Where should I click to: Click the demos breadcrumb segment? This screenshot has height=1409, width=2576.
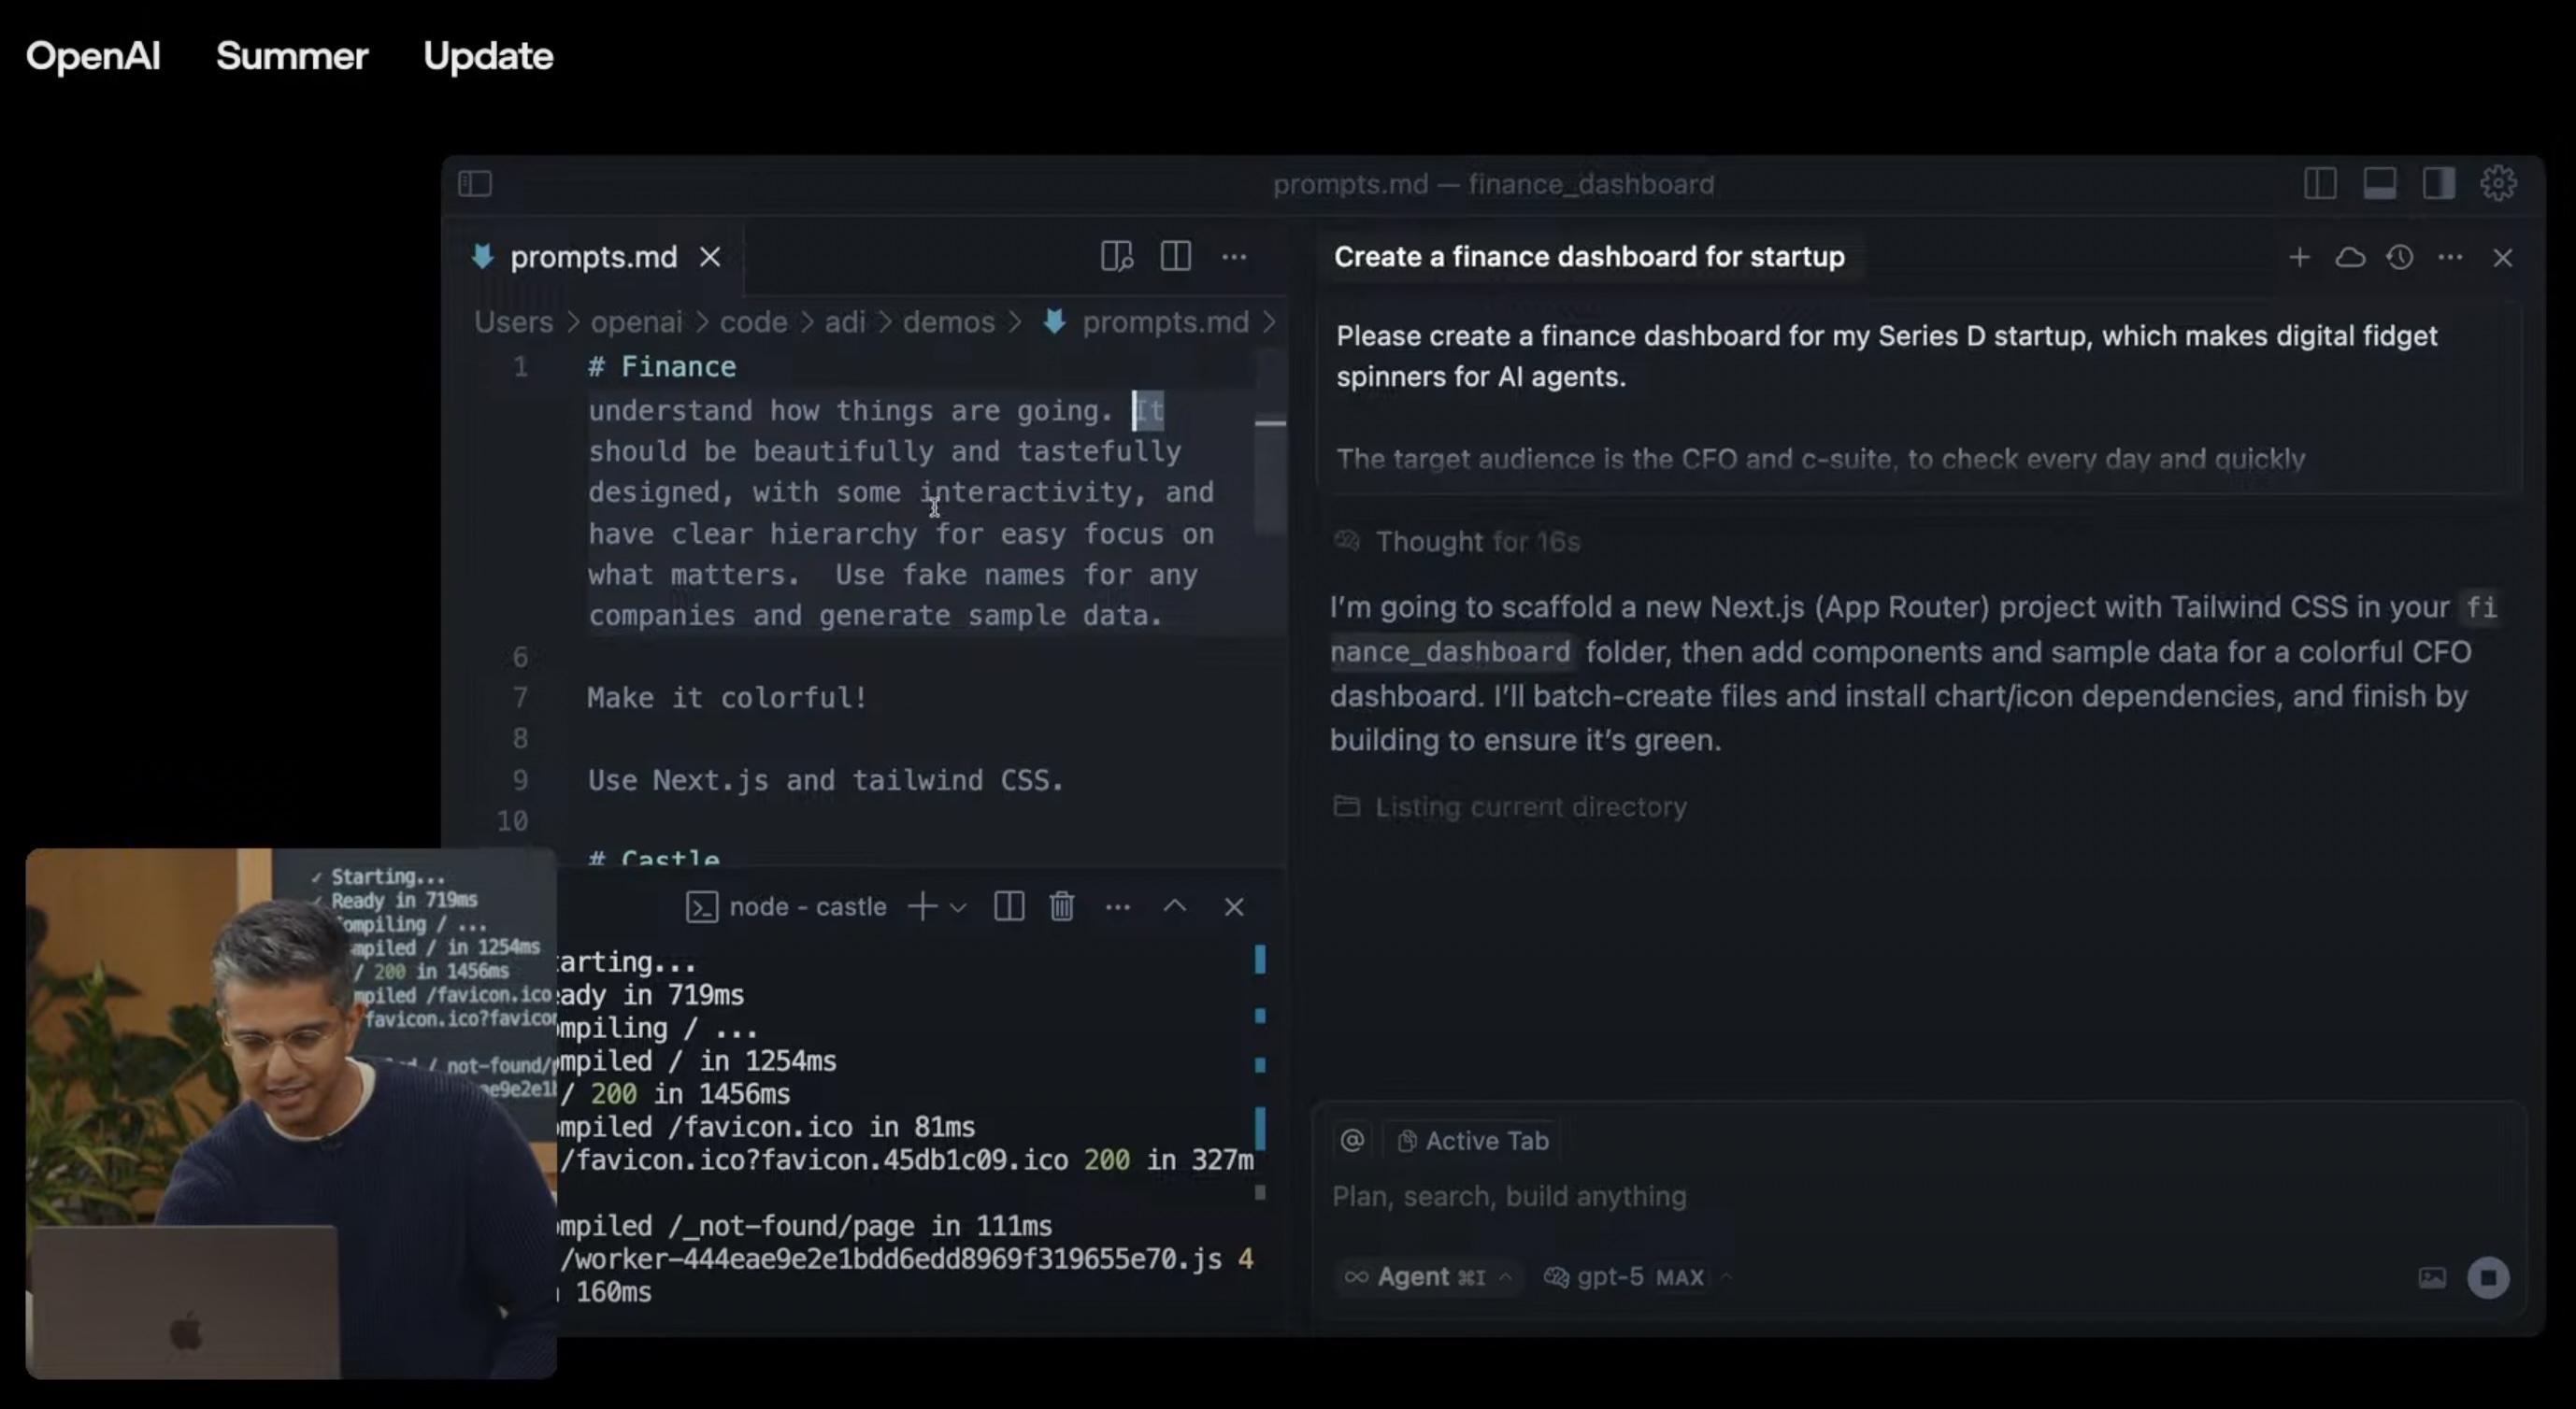(949, 321)
